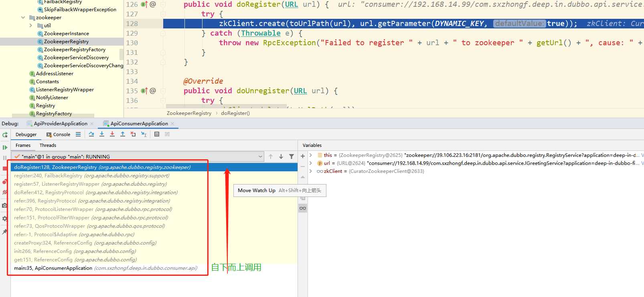Open debugger settings gear icon
The height and width of the screenshot is (297, 644).
coord(5,219)
